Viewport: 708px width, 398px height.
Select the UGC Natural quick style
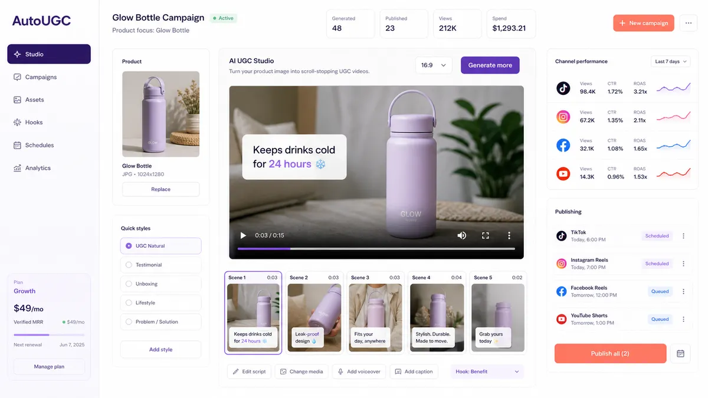pyautogui.click(x=160, y=246)
